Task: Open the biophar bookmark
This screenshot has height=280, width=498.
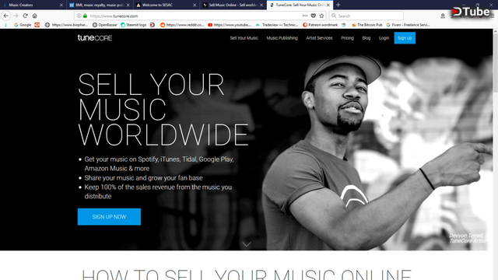Action: (66, 25)
